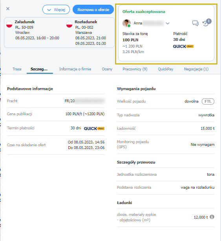Click Polish flag icon at Załadunek
221x241 pixels.
point(9,25)
